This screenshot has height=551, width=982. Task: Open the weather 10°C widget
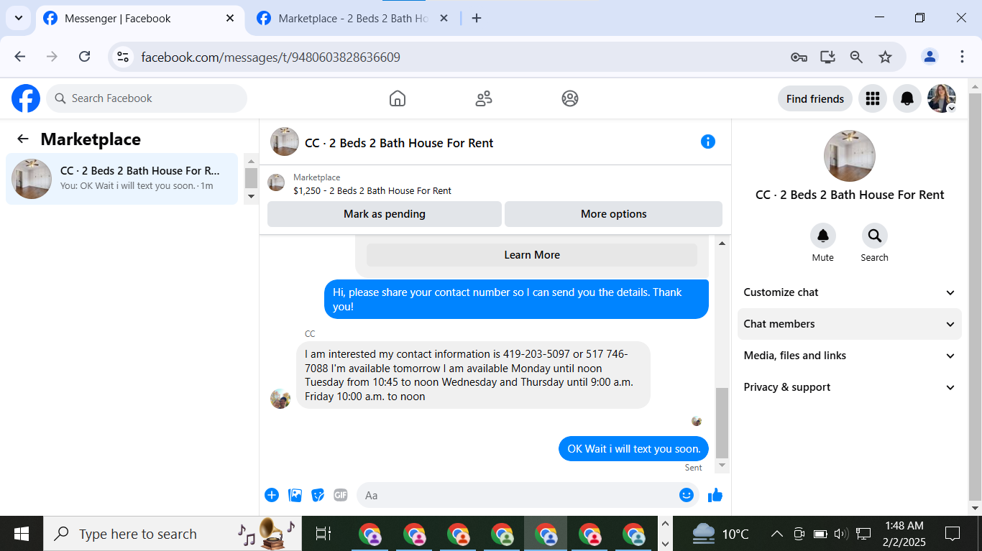[x=720, y=534]
